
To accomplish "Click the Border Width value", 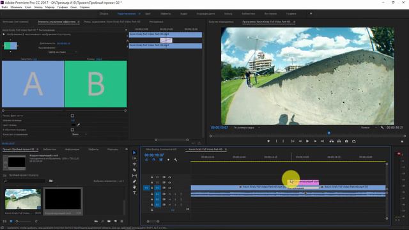I will (73, 120).
